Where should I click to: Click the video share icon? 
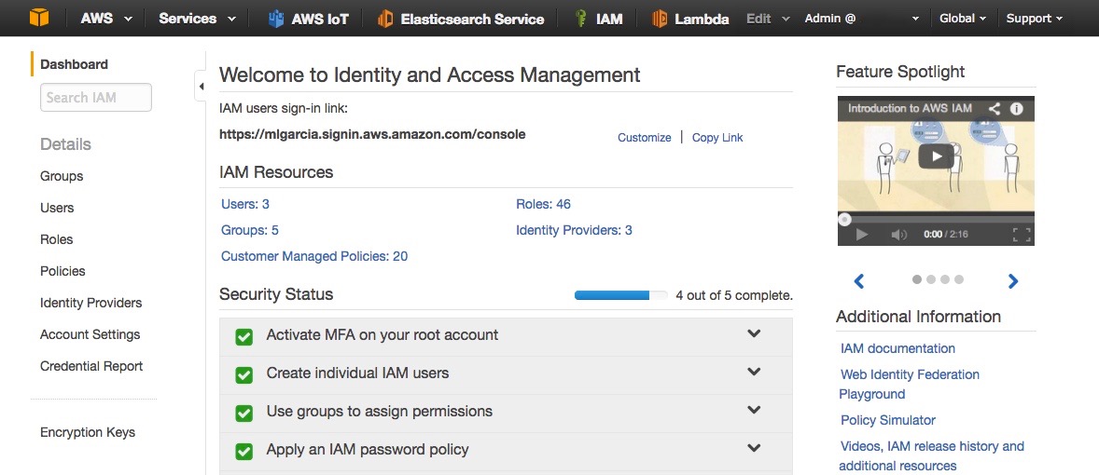995,108
